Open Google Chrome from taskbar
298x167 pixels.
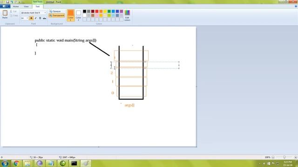coord(16,163)
